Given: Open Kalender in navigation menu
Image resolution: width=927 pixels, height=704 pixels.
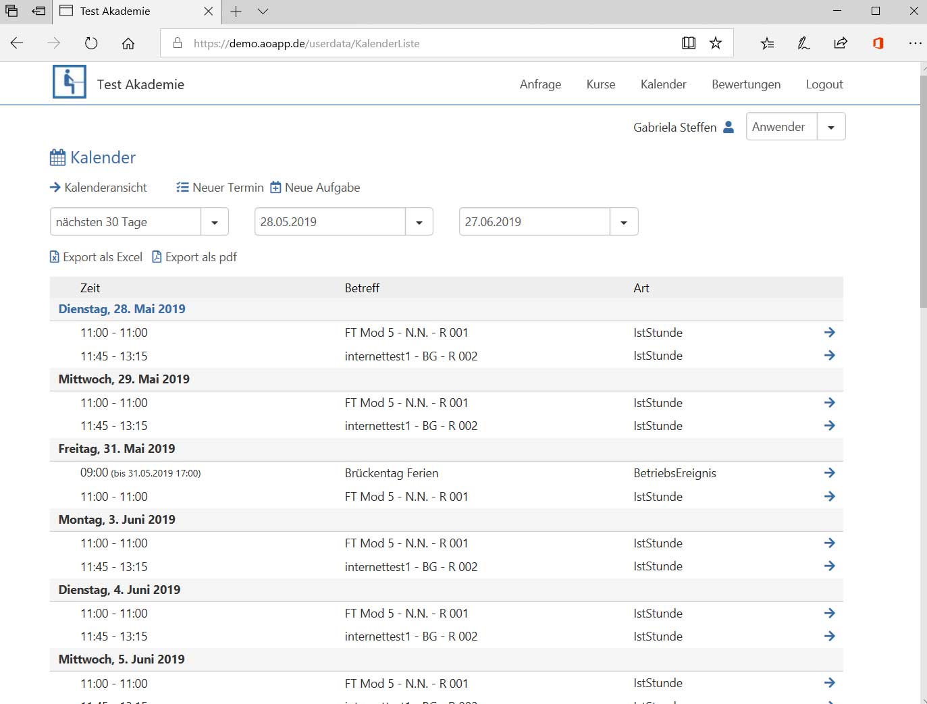Looking at the screenshot, I should [x=663, y=84].
